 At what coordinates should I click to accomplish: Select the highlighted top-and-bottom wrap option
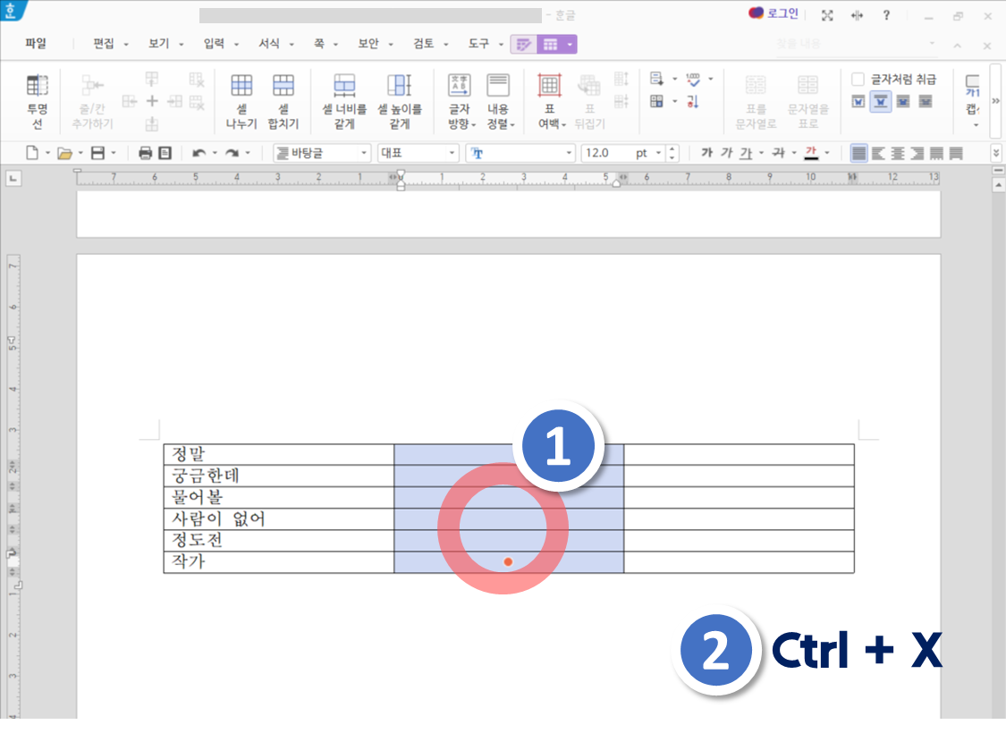(881, 101)
